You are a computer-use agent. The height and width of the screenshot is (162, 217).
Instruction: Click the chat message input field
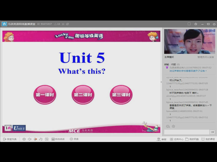pyautogui.click(x=187, y=132)
